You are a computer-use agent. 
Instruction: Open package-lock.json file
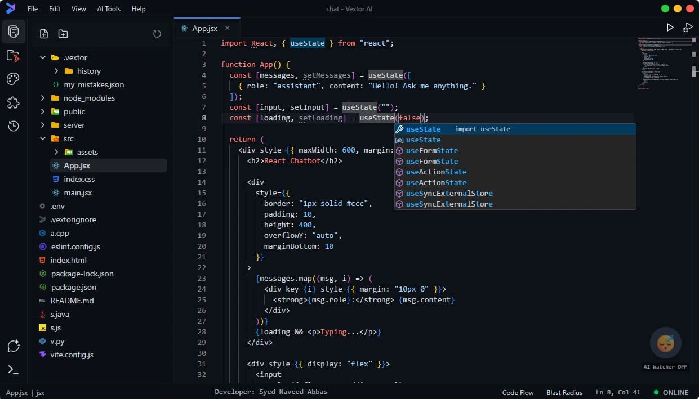(x=82, y=274)
